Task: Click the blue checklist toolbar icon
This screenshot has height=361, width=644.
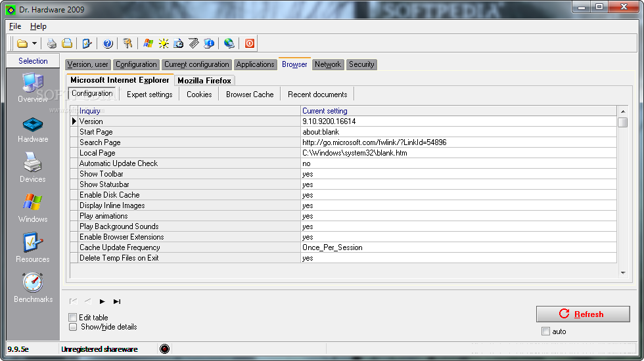Action: [87, 43]
